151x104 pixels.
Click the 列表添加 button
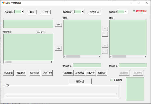point(8,73)
